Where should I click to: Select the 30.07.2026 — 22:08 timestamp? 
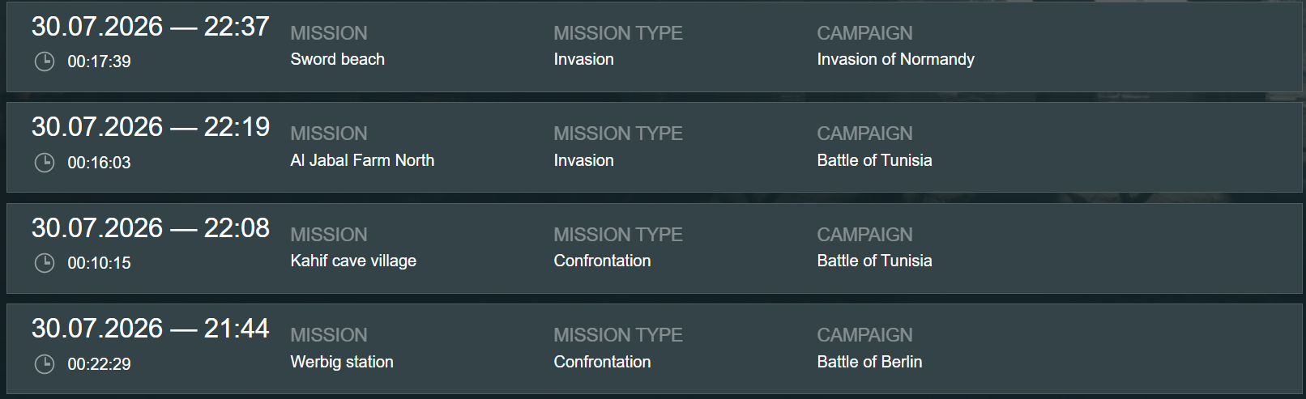[x=150, y=228]
